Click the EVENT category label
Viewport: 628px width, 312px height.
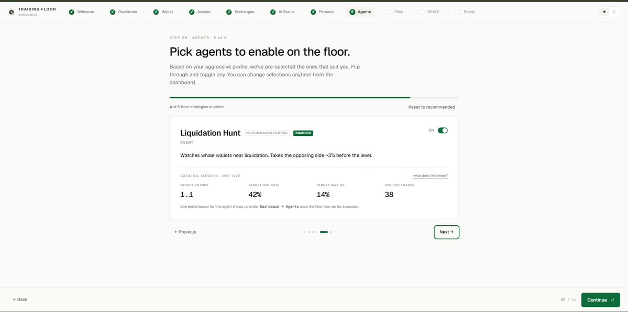[186, 142]
